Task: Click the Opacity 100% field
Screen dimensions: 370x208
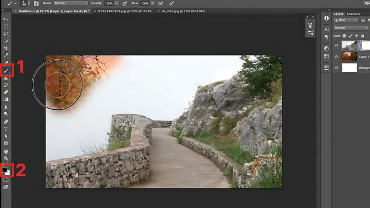Action: [x=109, y=3]
